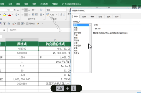Click the formula bar showing -56789
The height and width of the screenshot is (93, 141).
(x=39, y=30)
